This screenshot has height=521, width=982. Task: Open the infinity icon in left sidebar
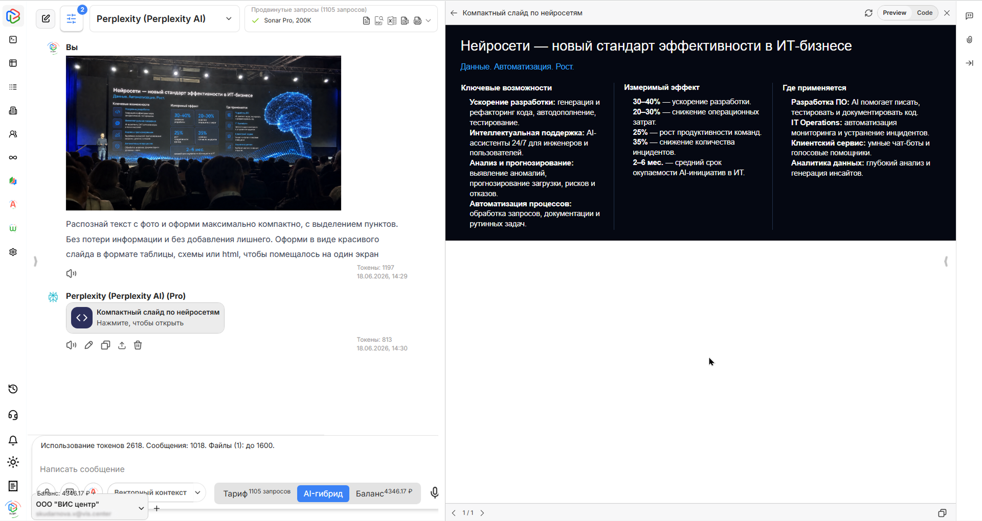[x=13, y=157]
